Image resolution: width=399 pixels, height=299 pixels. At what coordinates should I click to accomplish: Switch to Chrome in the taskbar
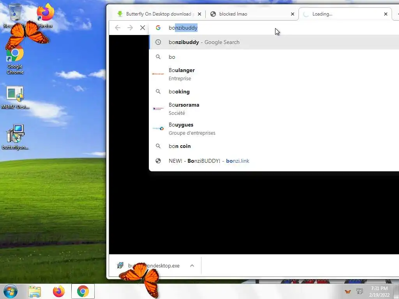coord(83,291)
